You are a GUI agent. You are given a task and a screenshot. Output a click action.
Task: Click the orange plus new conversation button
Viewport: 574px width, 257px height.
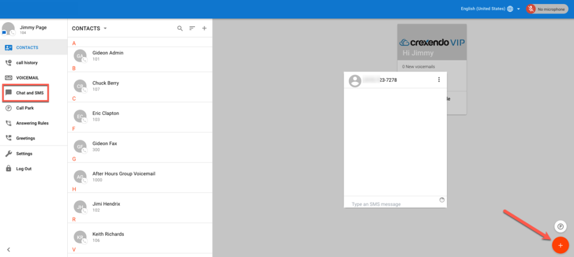tap(560, 245)
